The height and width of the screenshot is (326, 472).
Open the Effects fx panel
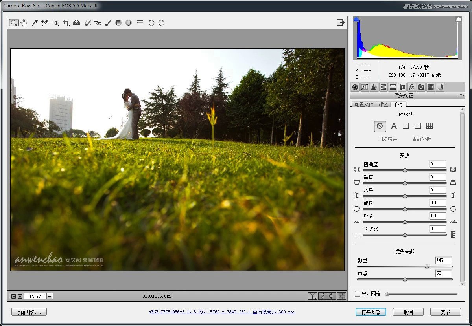[412, 87]
